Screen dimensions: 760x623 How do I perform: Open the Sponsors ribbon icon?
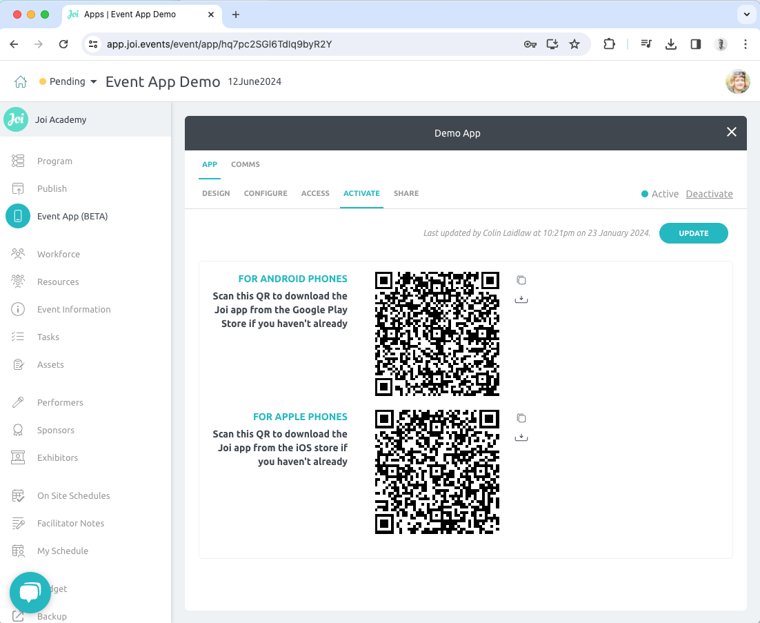(x=18, y=430)
